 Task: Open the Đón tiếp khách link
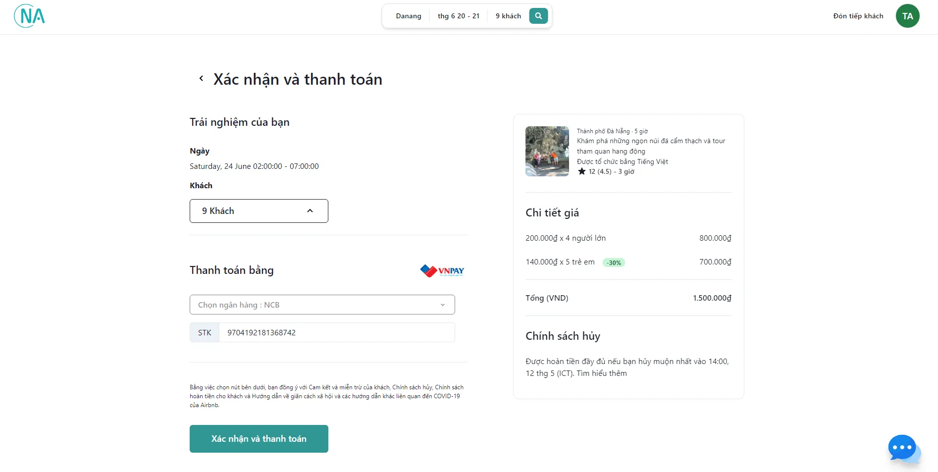tap(858, 16)
